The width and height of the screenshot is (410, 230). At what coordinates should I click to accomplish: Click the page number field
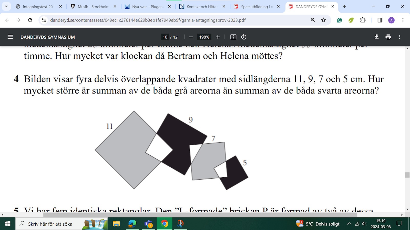pos(165,37)
